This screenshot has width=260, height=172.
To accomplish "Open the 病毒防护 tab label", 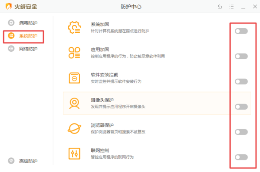I will click(x=28, y=23).
